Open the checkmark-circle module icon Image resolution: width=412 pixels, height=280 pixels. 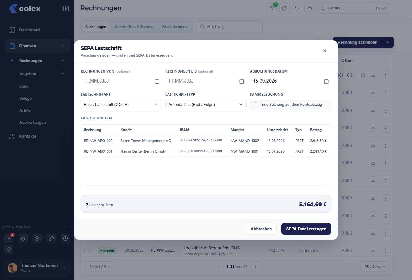(37, 238)
